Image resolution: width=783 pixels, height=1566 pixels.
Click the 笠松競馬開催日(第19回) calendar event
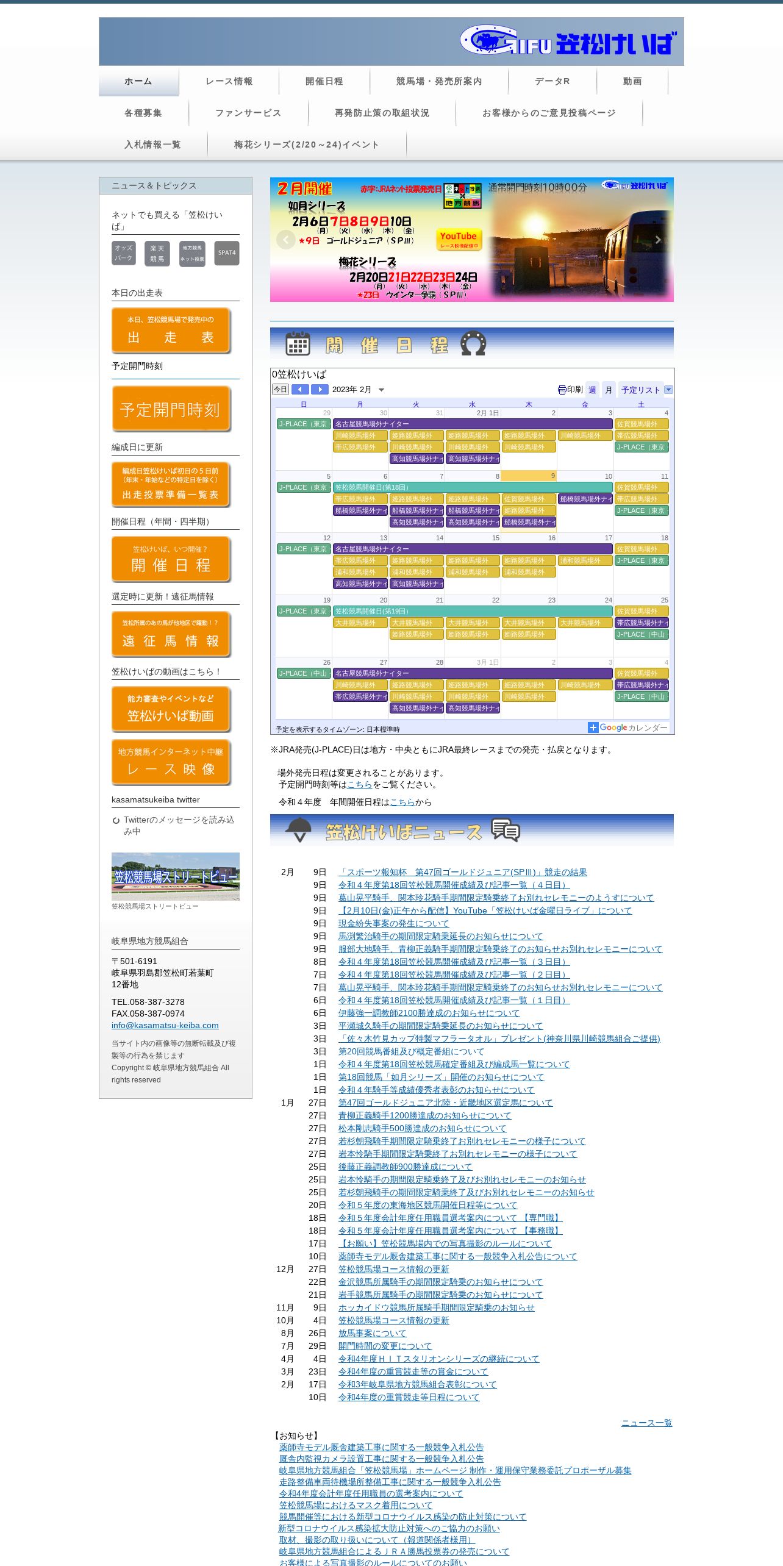click(x=472, y=611)
